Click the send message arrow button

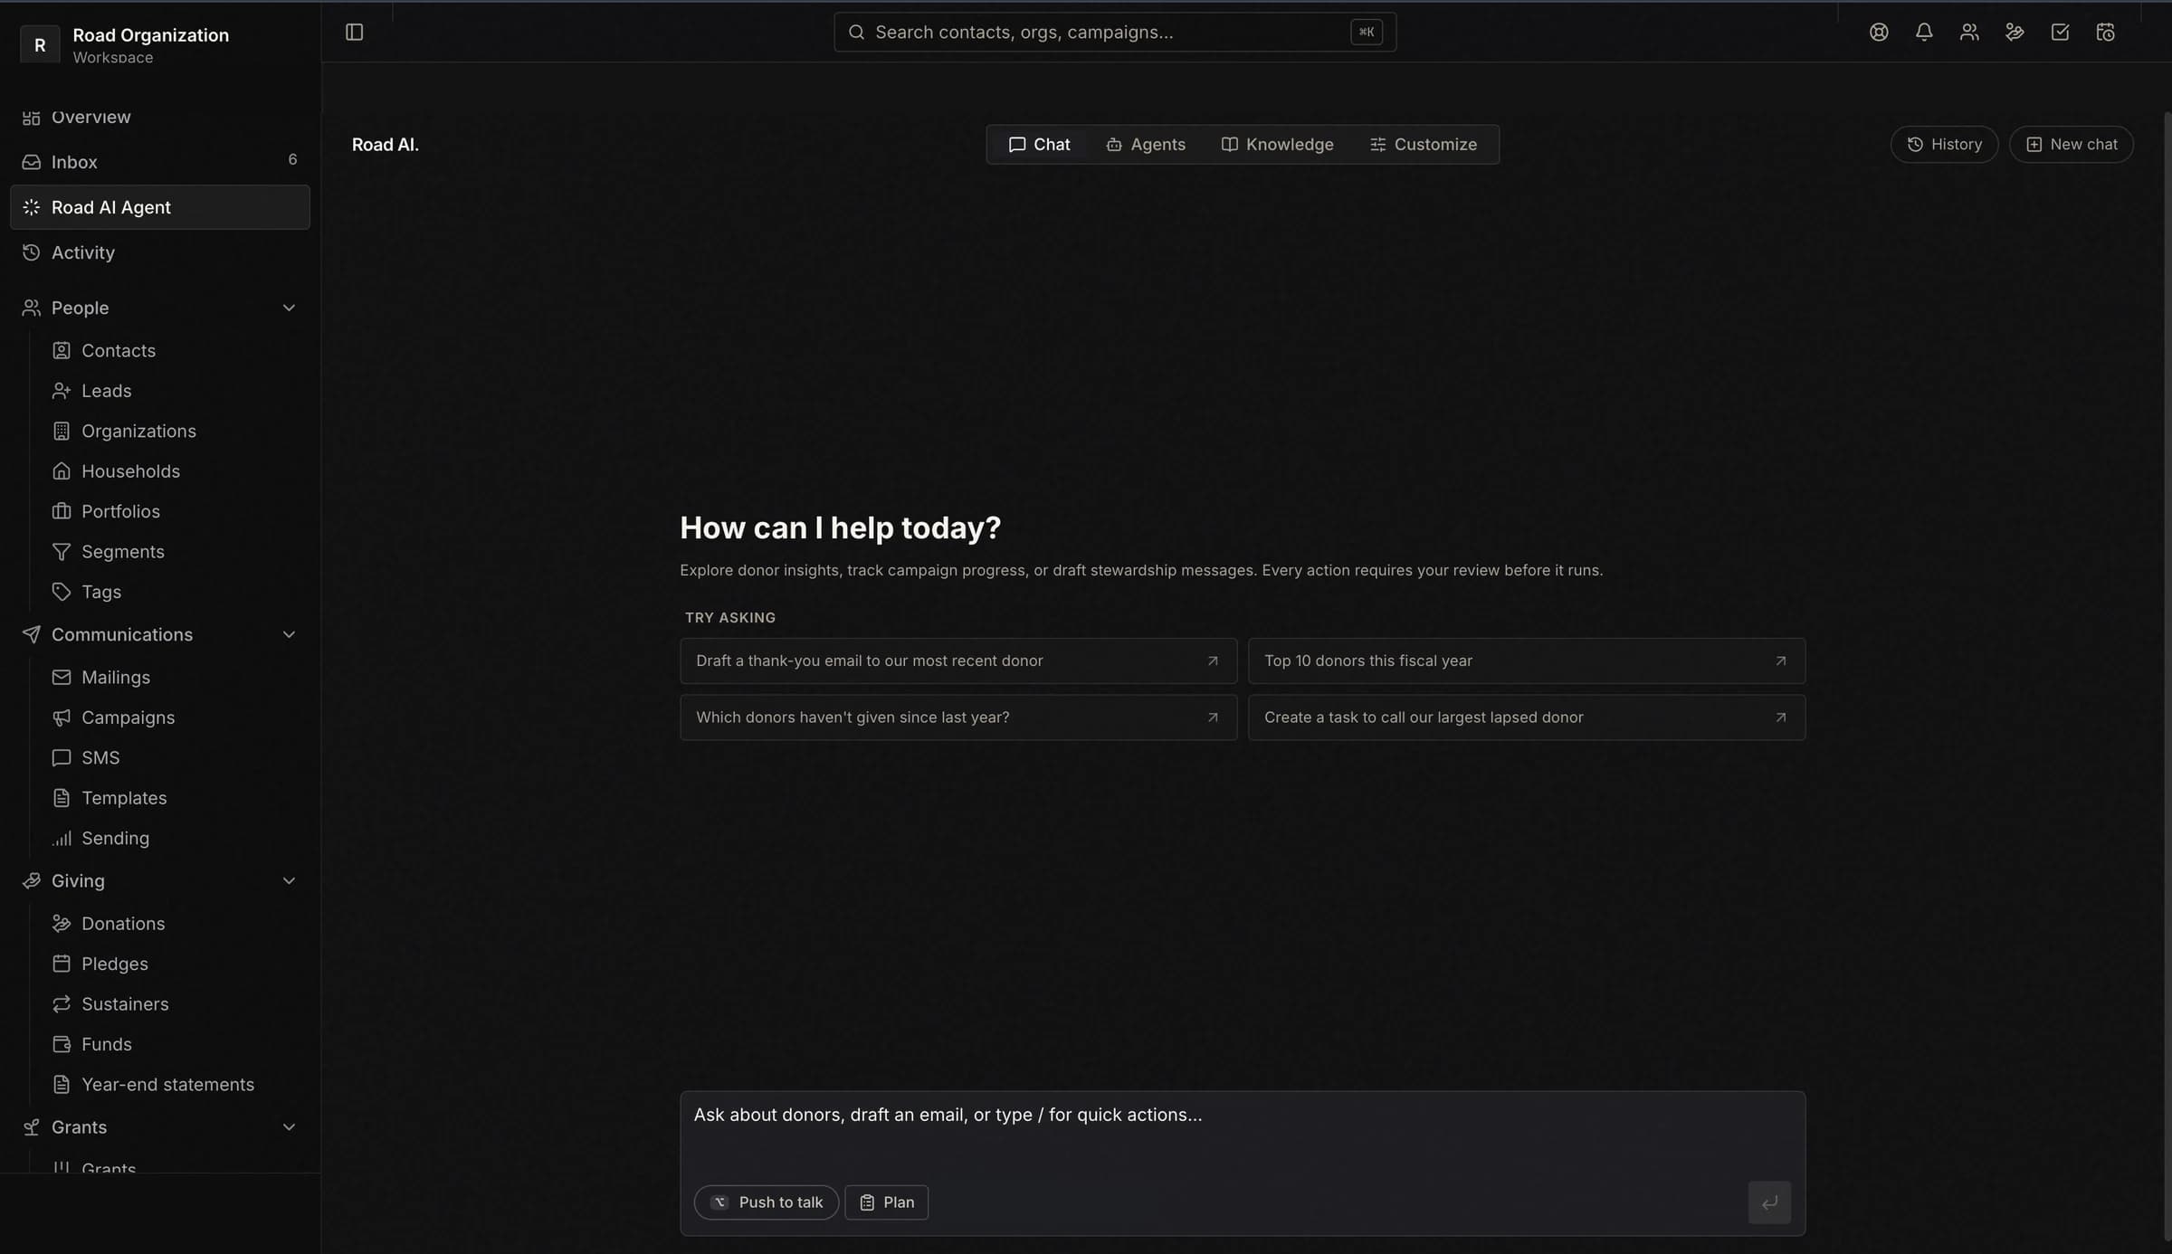click(1769, 1202)
